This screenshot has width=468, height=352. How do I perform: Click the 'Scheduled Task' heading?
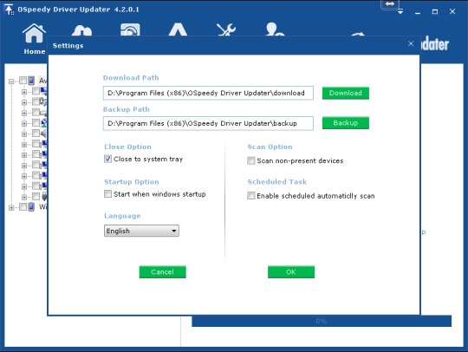[x=277, y=181]
